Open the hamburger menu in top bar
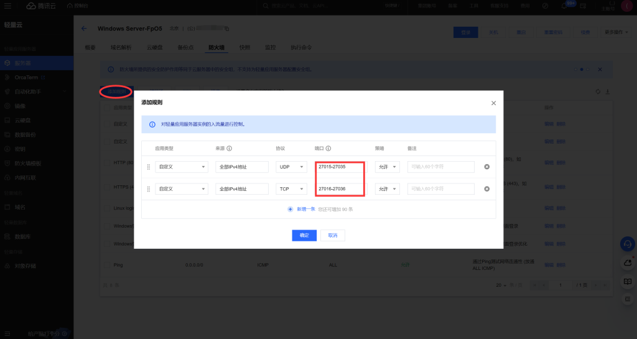Image resolution: width=637 pixels, height=339 pixels. [x=9, y=6]
